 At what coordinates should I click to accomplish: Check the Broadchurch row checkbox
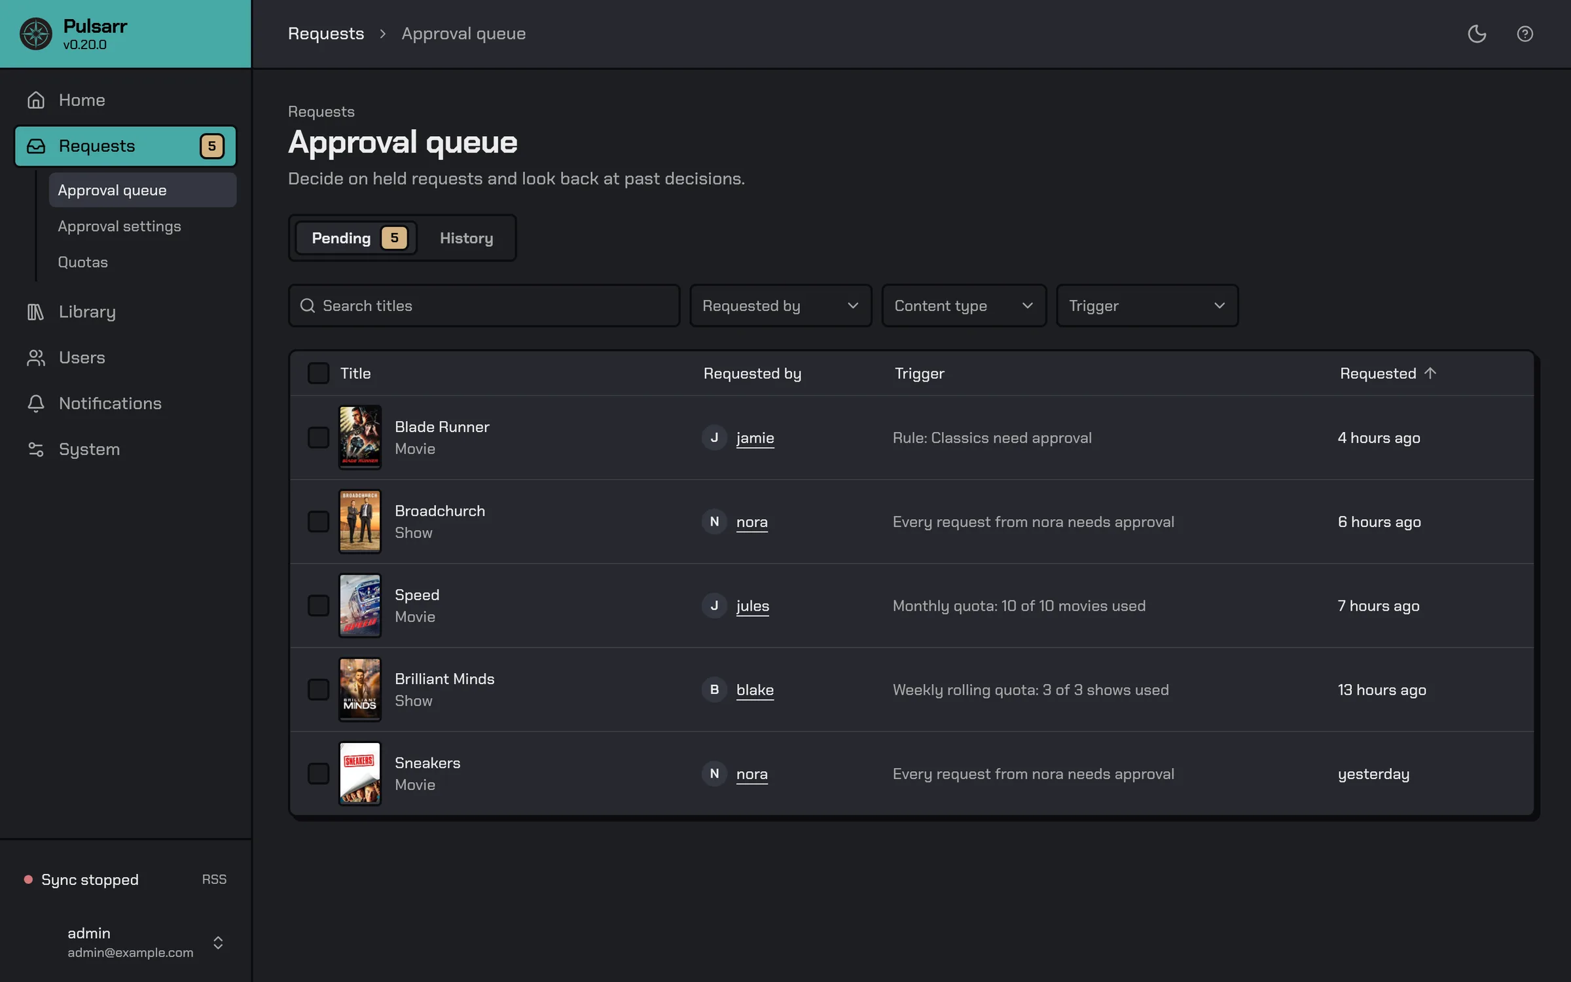tap(319, 522)
